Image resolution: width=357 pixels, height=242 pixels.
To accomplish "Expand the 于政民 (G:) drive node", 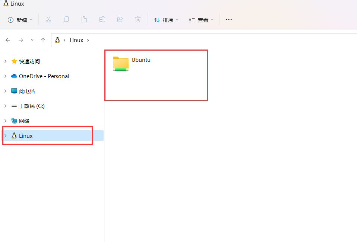I will 6,106.
